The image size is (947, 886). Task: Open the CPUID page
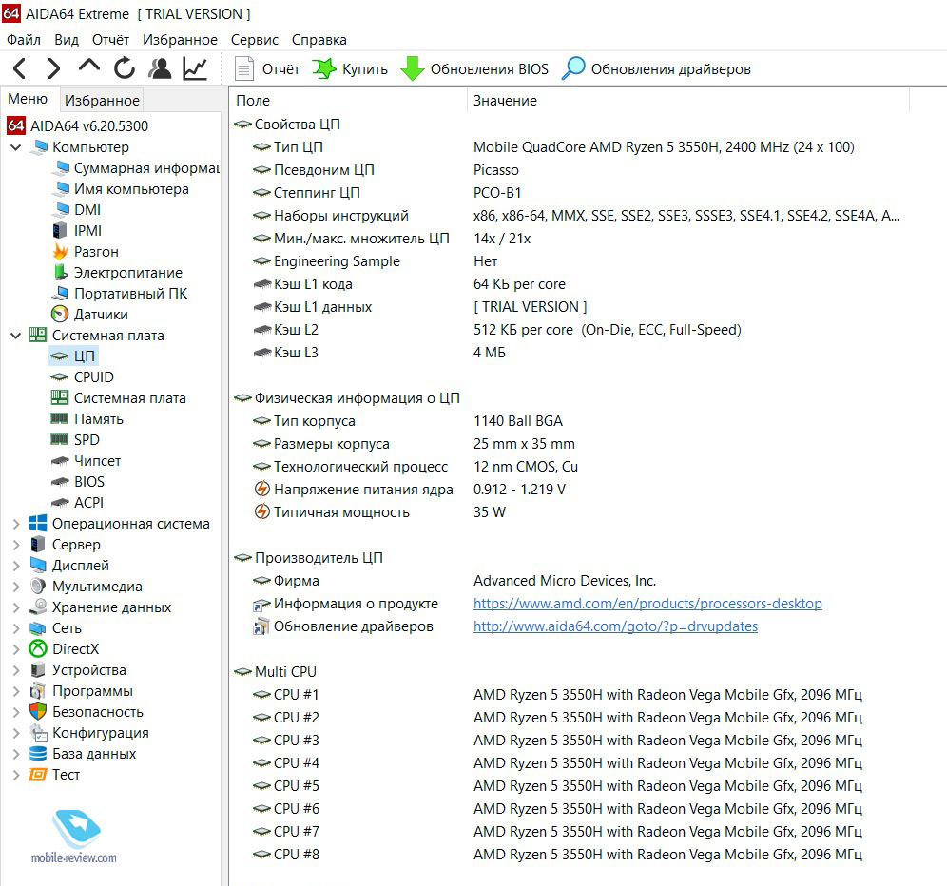coord(83,377)
